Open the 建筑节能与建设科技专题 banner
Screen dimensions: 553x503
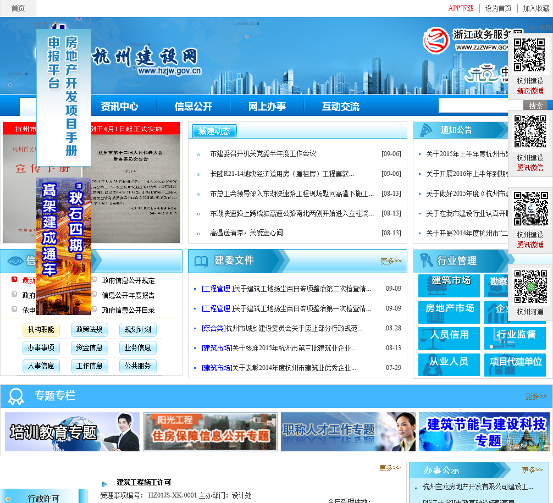pyautogui.click(x=484, y=432)
